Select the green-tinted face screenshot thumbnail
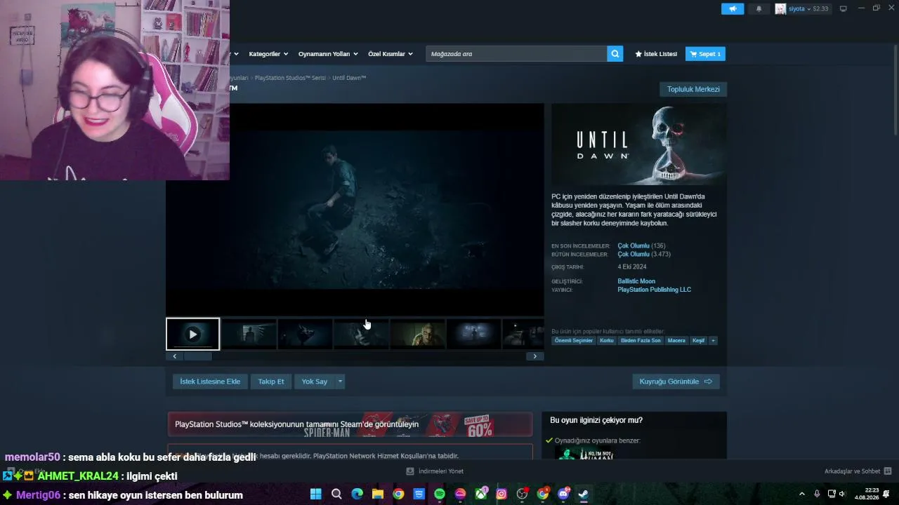Viewport: 899px width, 505px height. [418, 334]
